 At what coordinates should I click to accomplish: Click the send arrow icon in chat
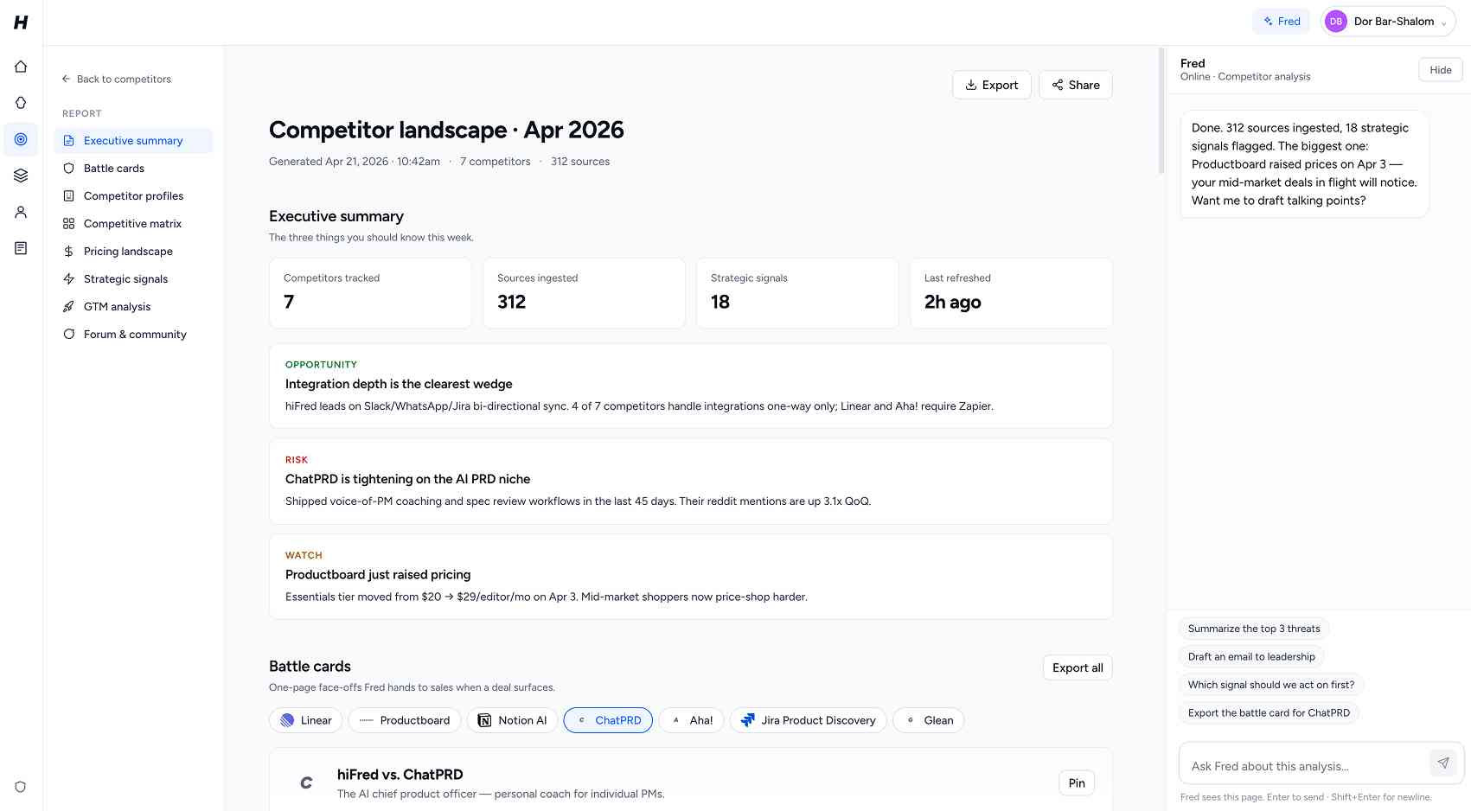click(1443, 763)
